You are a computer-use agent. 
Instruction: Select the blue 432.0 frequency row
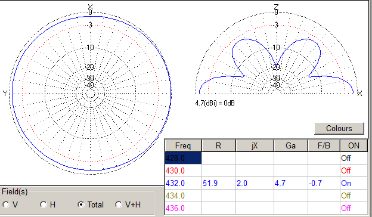click(x=266, y=183)
